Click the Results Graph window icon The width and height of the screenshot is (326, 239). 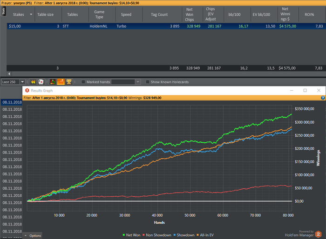tap(27, 90)
